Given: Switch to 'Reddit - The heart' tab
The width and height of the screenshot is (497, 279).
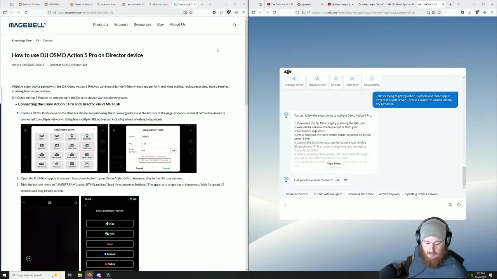Looking at the screenshot, I should click(30, 4).
